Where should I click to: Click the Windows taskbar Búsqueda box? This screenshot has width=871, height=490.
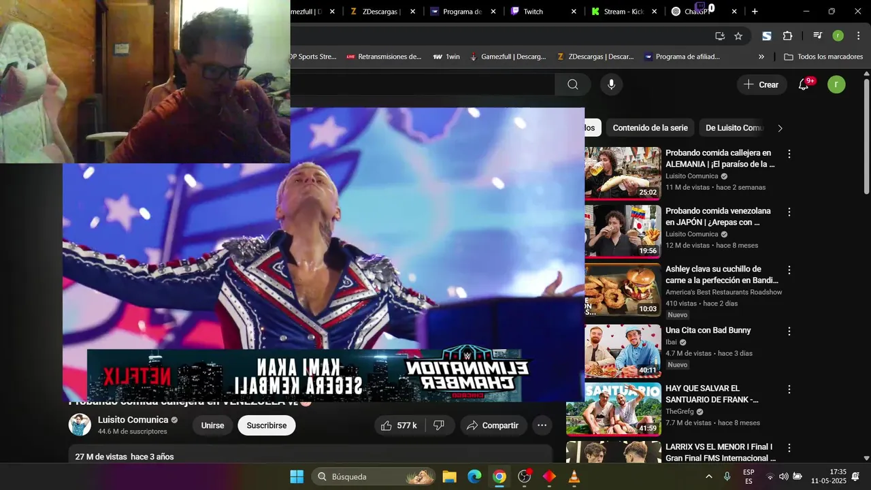[374, 476]
